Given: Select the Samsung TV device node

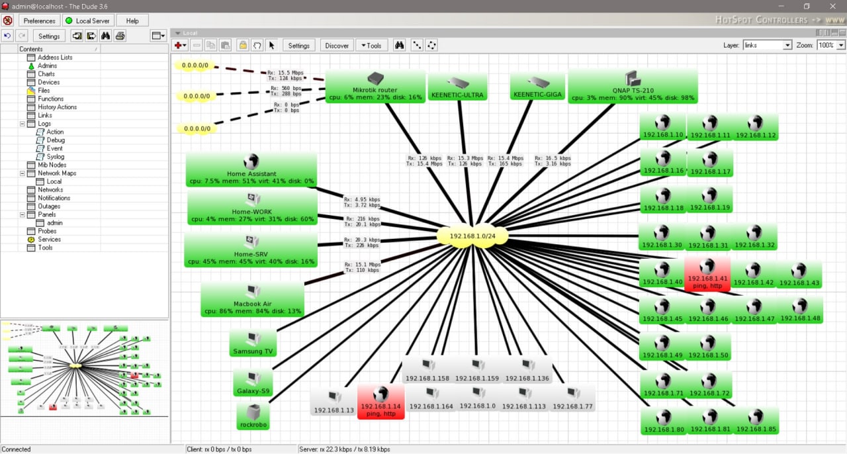Looking at the screenshot, I should click(253, 344).
